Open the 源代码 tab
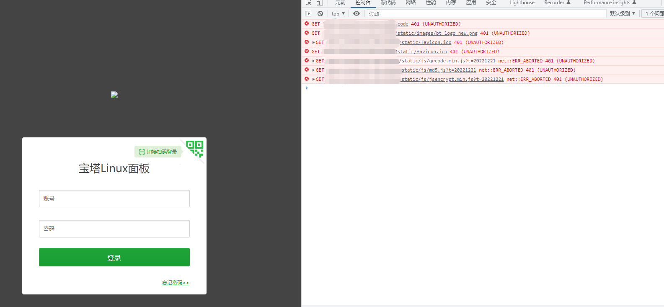664x307 pixels. click(x=388, y=3)
